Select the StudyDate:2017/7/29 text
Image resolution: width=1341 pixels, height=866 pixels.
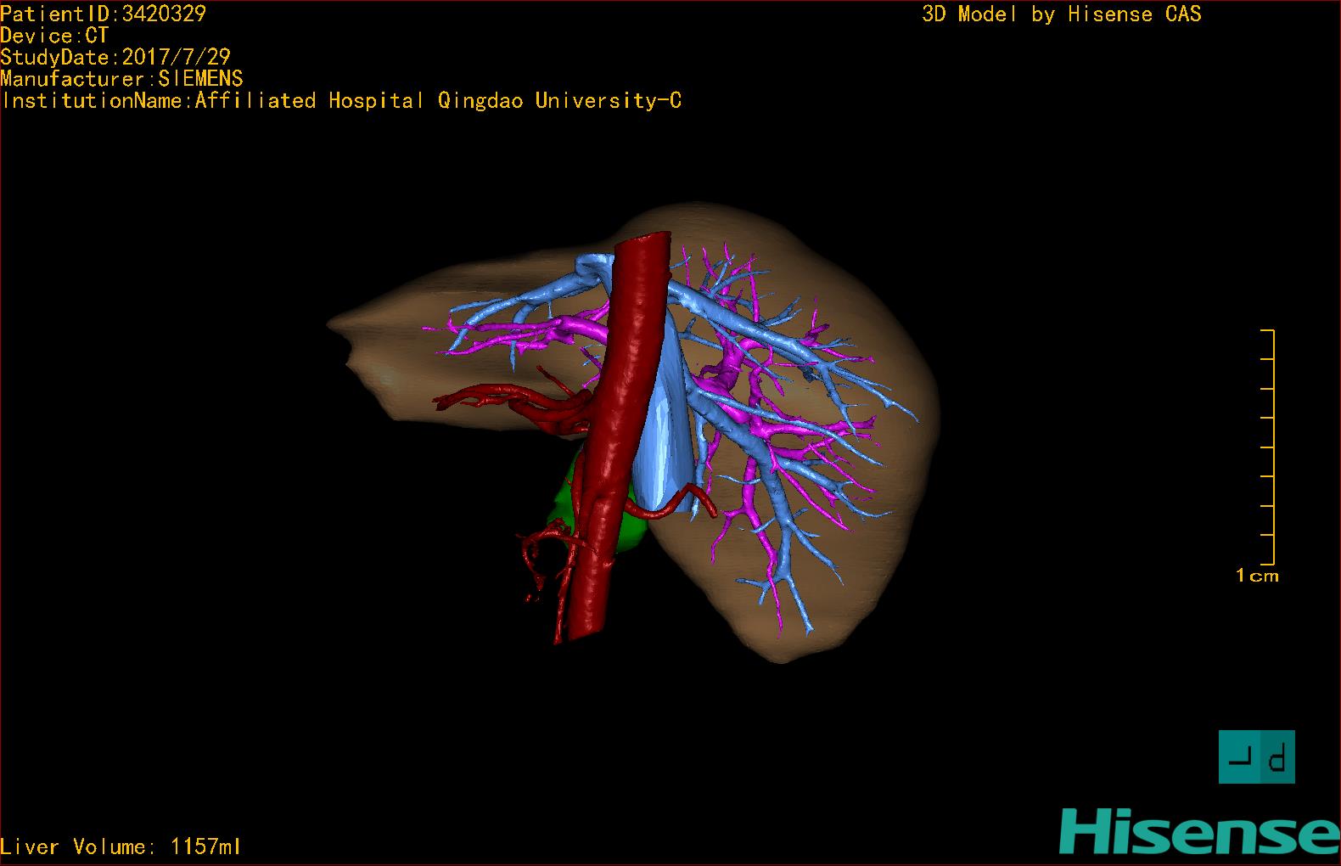click(x=115, y=58)
